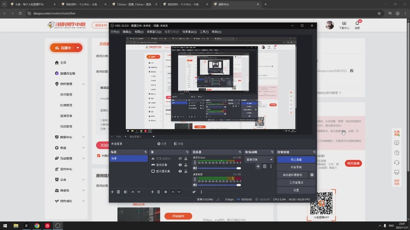The image size is (410, 230).
Task: Toggle lock on 文本 (GDI+) source
Action: (x=186, y=158)
